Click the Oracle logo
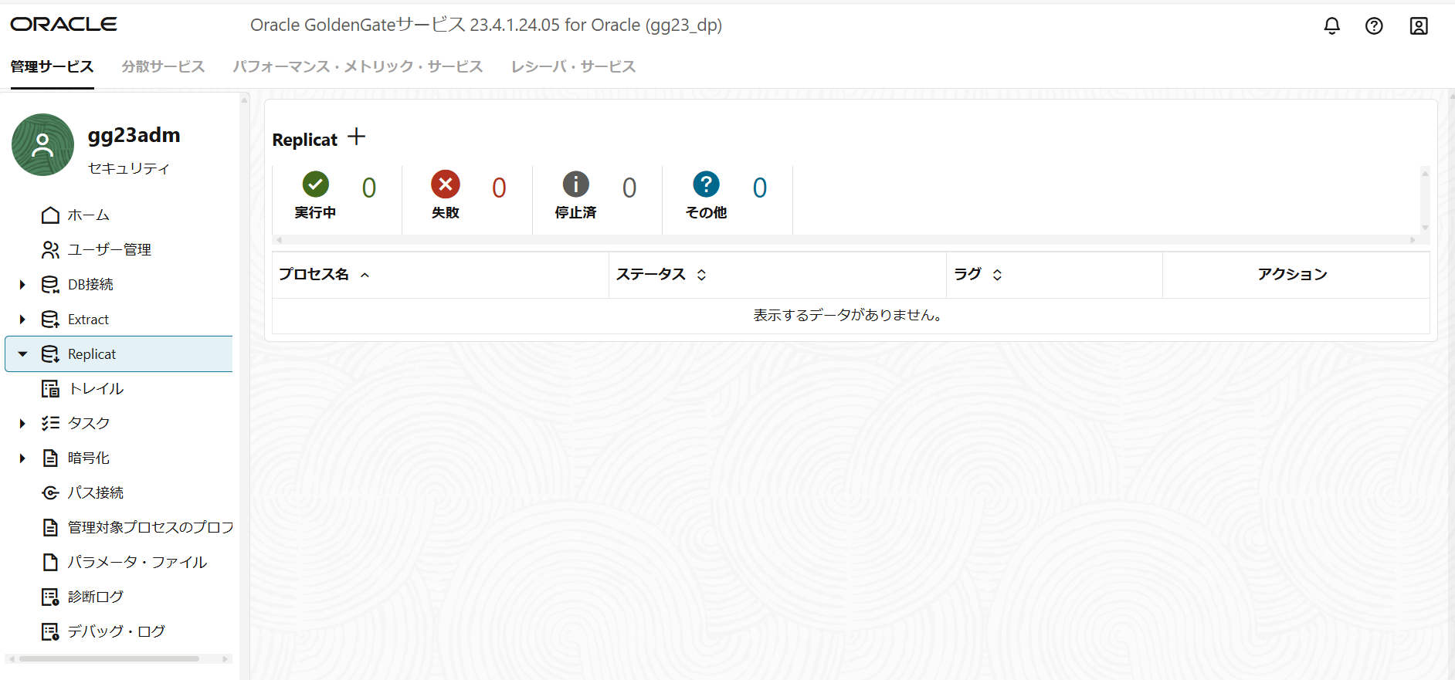 click(64, 25)
